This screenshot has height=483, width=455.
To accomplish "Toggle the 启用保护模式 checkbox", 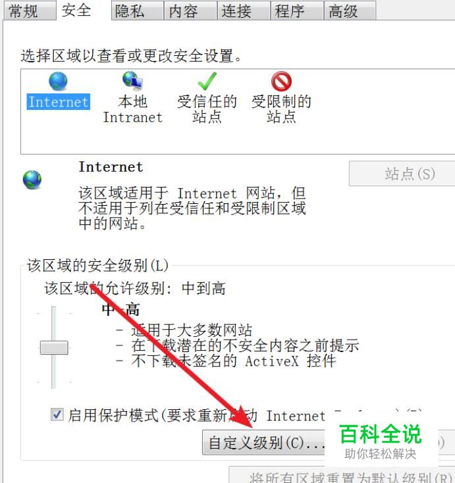I will click(x=57, y=415).
